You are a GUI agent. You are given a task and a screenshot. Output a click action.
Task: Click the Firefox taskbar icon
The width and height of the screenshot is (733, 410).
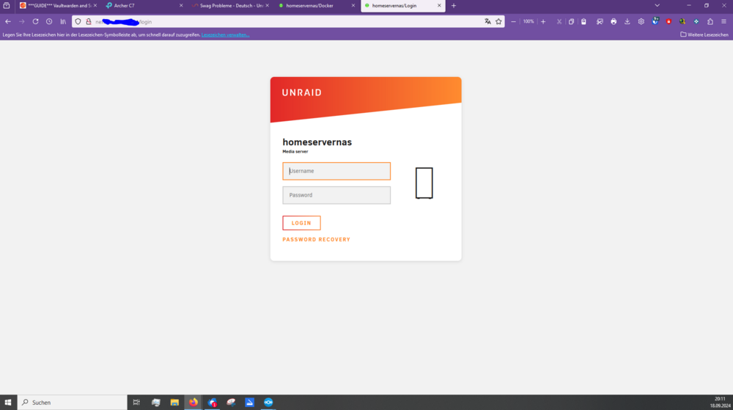(193, 402)
